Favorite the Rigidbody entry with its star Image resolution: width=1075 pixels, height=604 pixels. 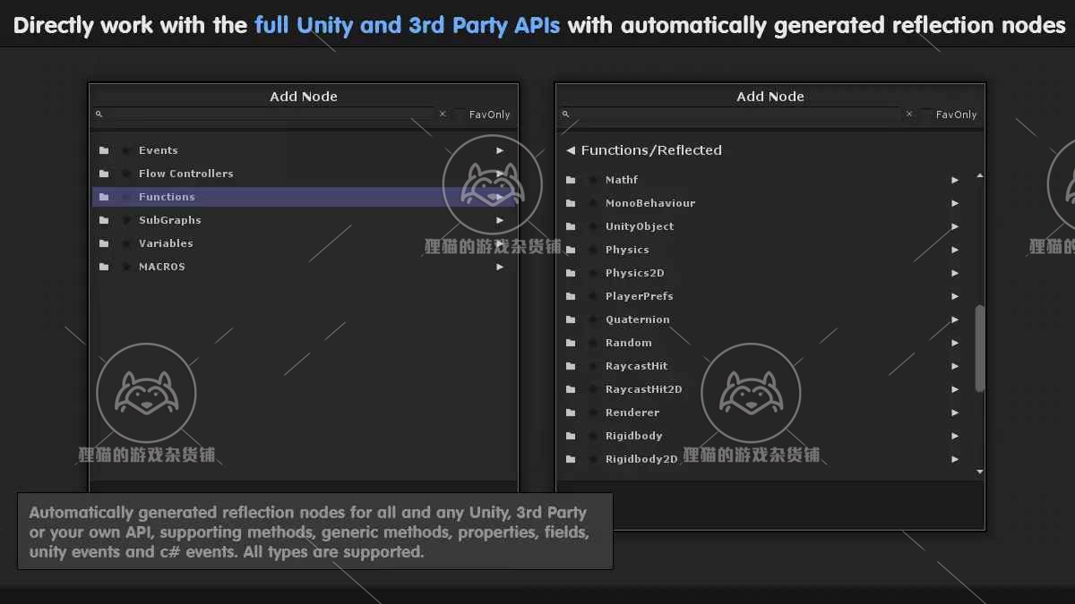click(593, 436)
